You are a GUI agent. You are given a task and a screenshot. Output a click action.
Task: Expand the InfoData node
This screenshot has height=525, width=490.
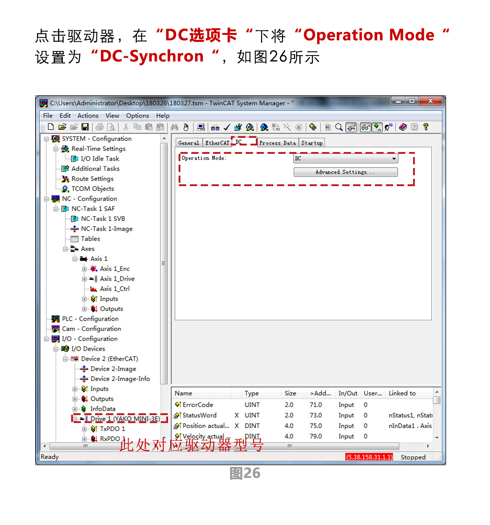(75, 409)
